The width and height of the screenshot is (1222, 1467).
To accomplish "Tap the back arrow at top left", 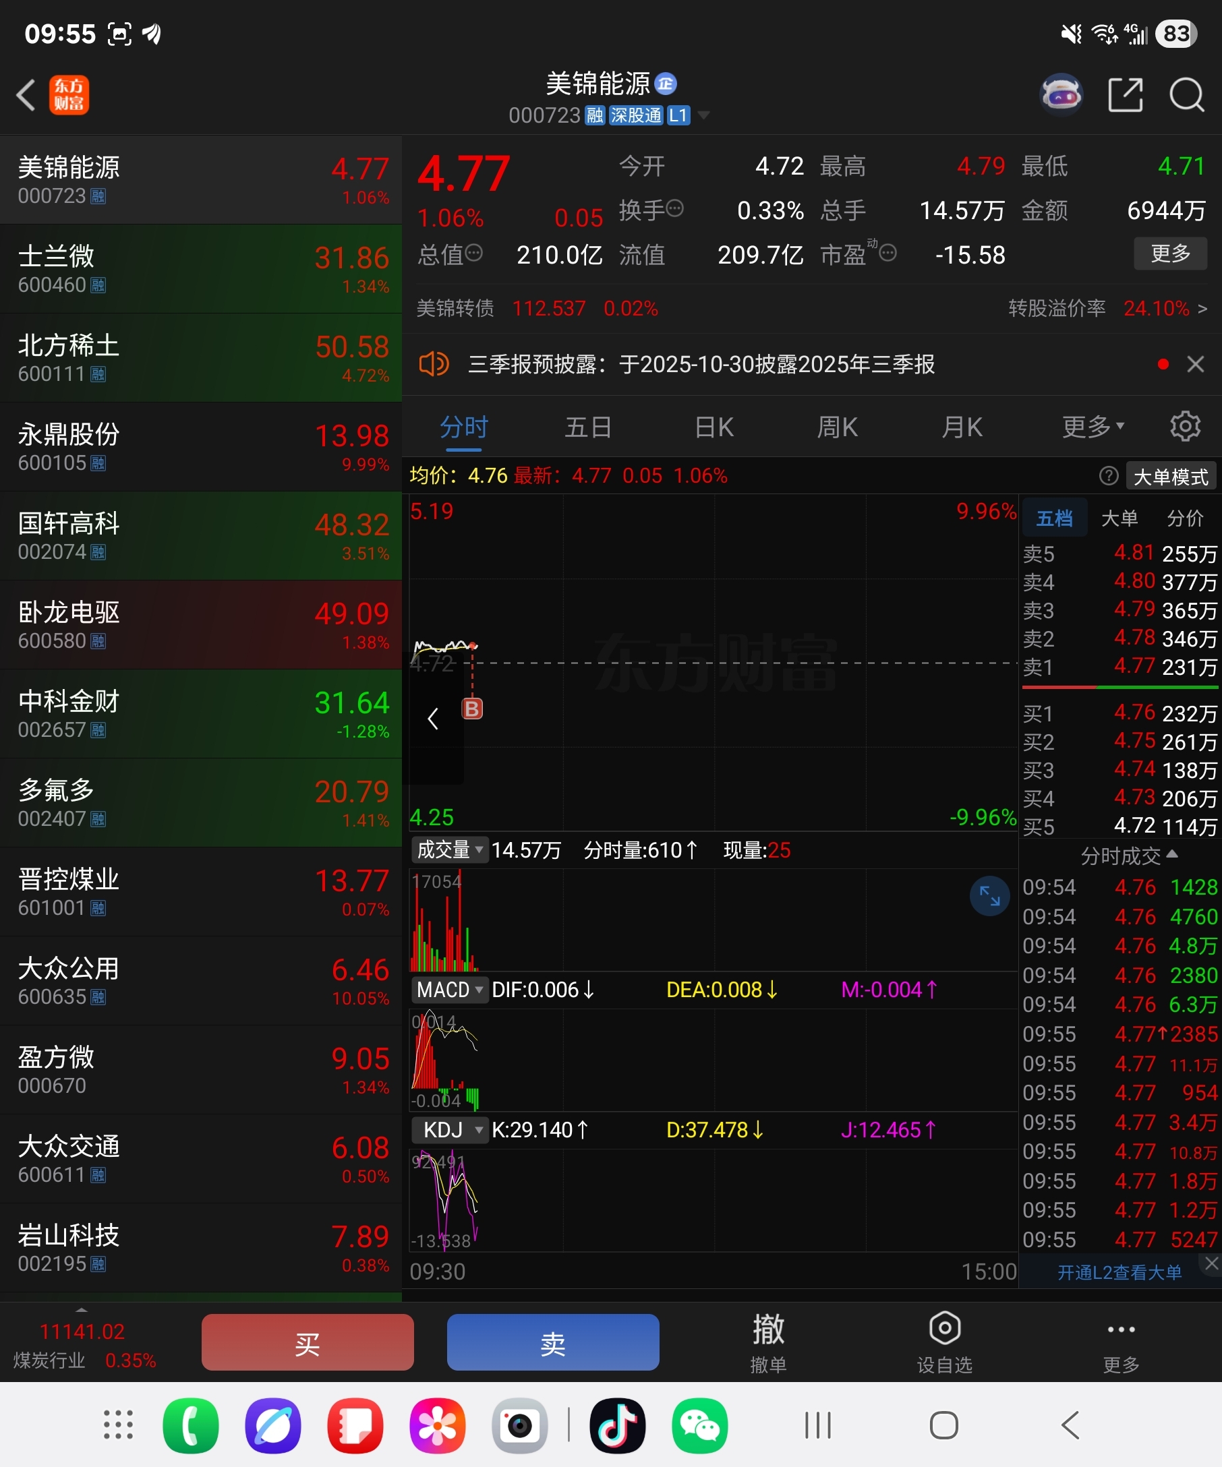I will click(x=26, y=95).
